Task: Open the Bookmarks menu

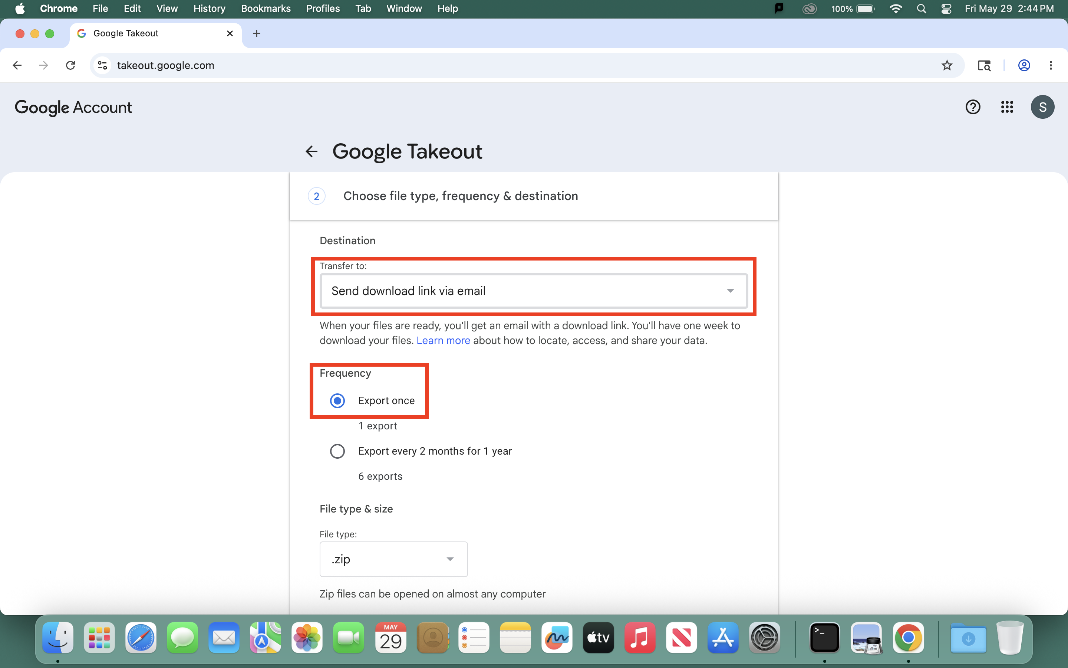Action: [x=266, y=9]
